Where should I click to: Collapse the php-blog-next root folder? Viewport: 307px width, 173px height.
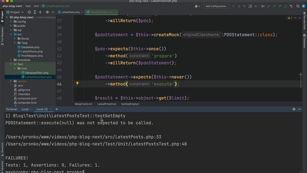pyautogui.click(x=7, y=17)
